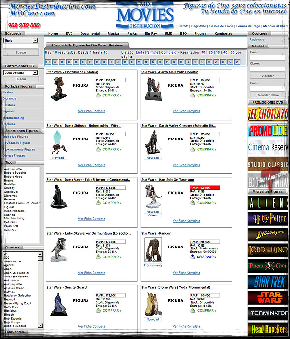Select Alien VS Predator in Generos list
The width and height of the screenshot is (290, 339).
point(16,273)
